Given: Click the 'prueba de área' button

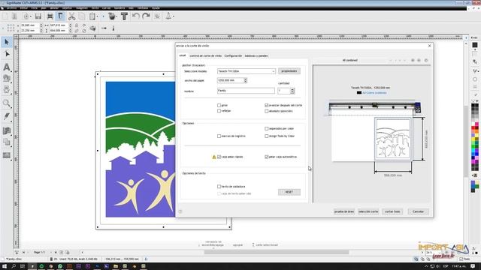Looking at the screenshot, I should (x=344, y=211).
